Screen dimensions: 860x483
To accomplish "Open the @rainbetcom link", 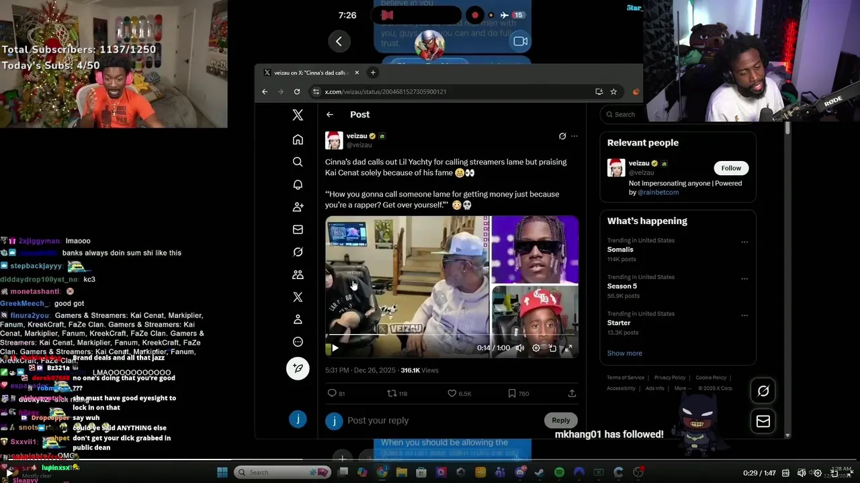I will tap(658, 192).
